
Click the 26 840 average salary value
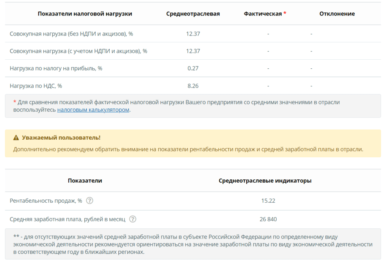tap(268, 219)
